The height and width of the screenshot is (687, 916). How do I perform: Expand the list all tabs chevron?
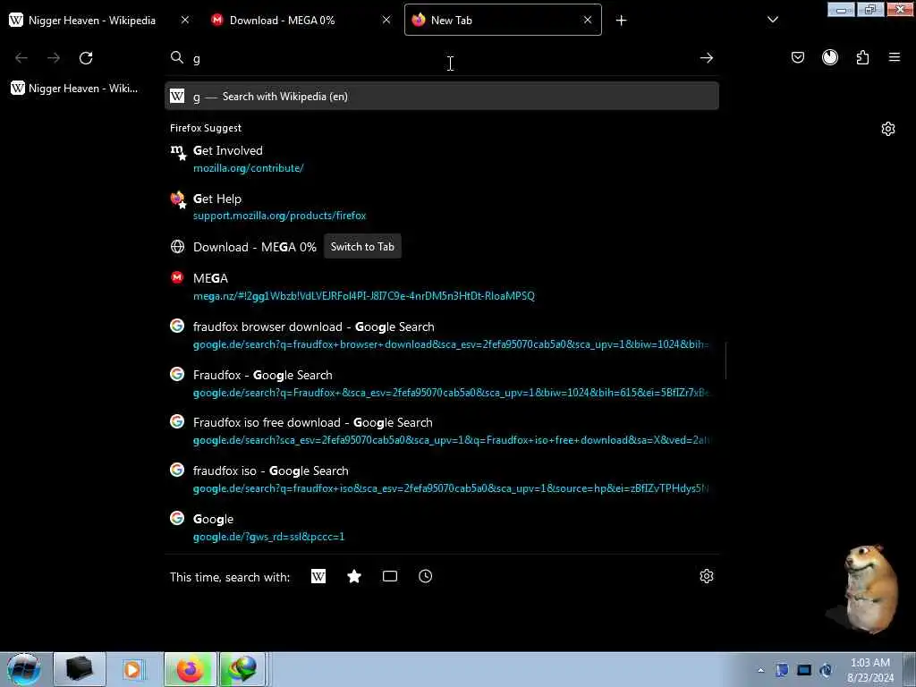coord(772,20)
